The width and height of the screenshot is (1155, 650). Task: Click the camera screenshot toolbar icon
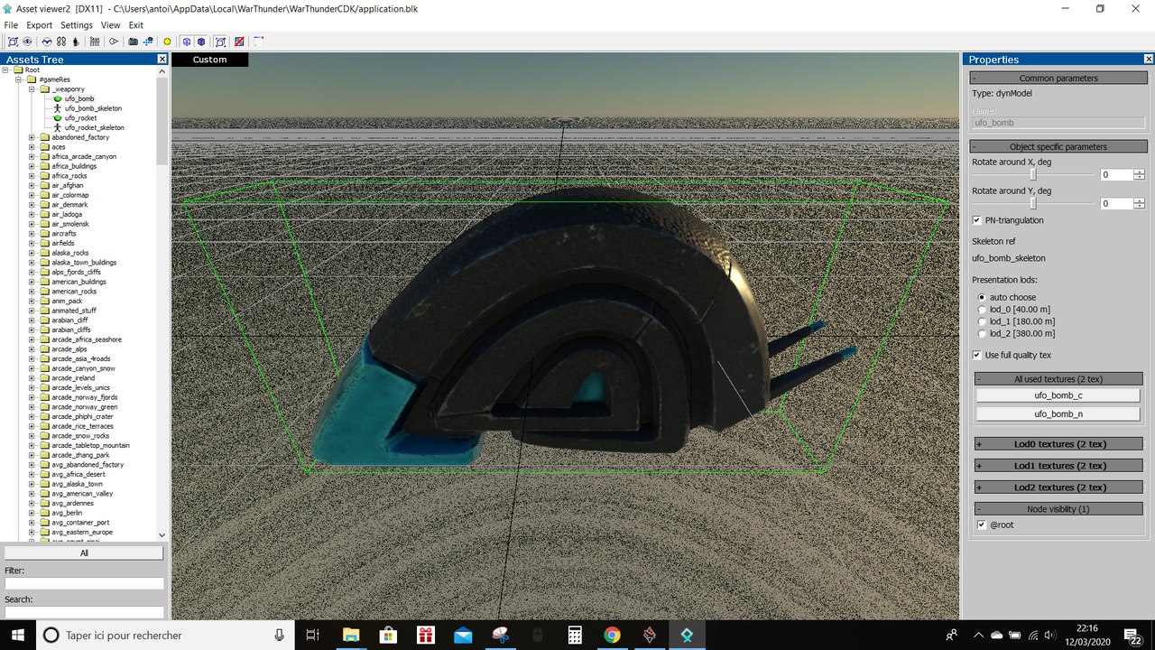tap(134, 42)
